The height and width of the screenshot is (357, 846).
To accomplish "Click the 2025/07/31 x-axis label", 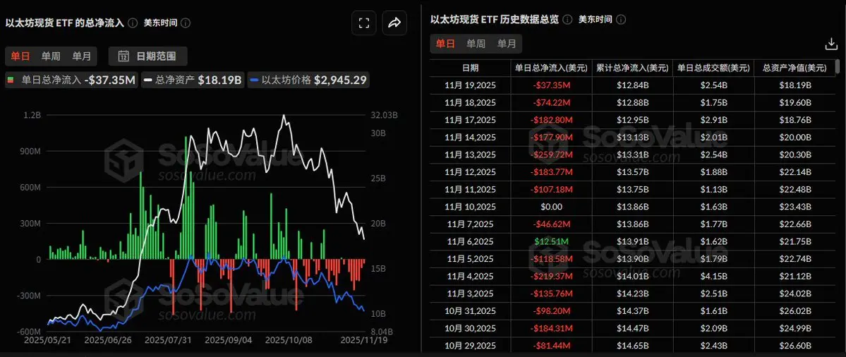I will [x=167, y=340].
